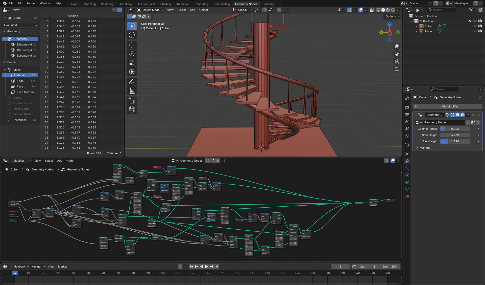Viewport: 485px width, 285px height.
Task: Hide the Cube object in outliner
Action: pos(475,26)
